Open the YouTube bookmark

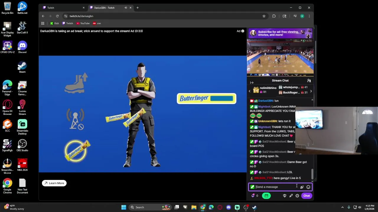coord(83,23)
